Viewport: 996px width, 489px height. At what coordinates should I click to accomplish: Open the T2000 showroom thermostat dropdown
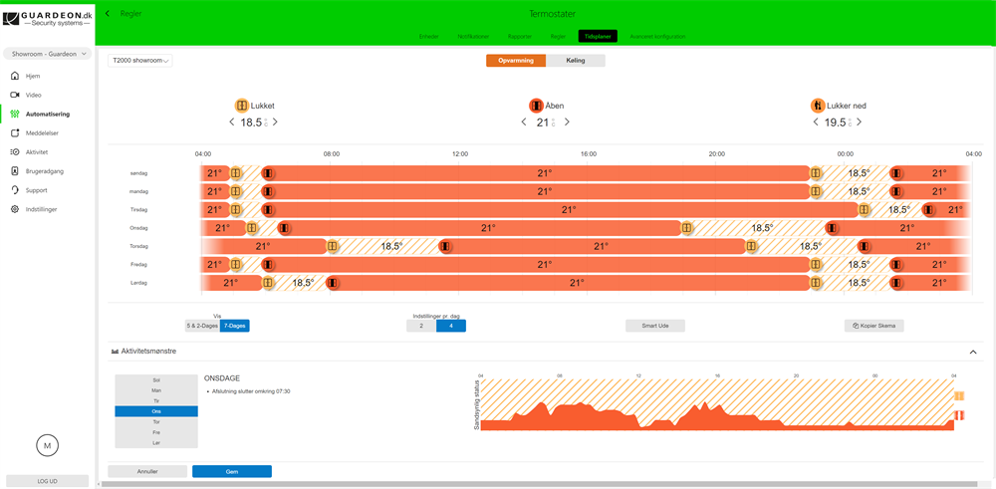139,61
